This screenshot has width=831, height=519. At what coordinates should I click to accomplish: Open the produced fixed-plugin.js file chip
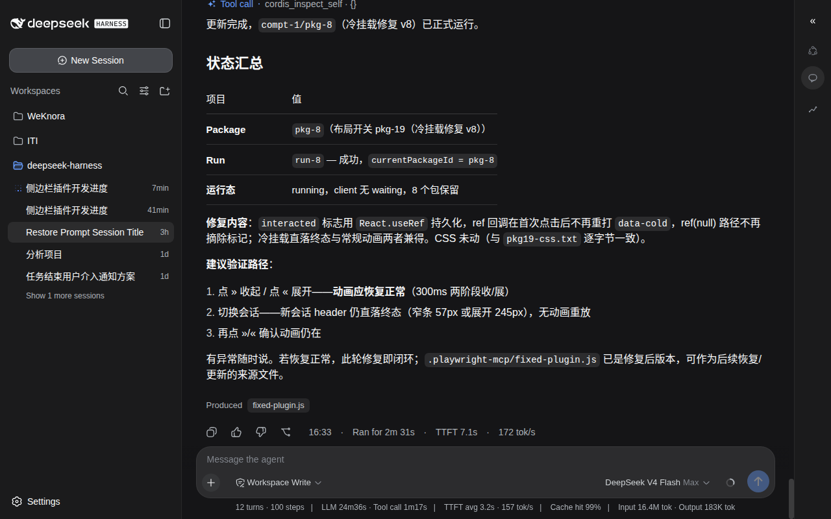[279, 405]
